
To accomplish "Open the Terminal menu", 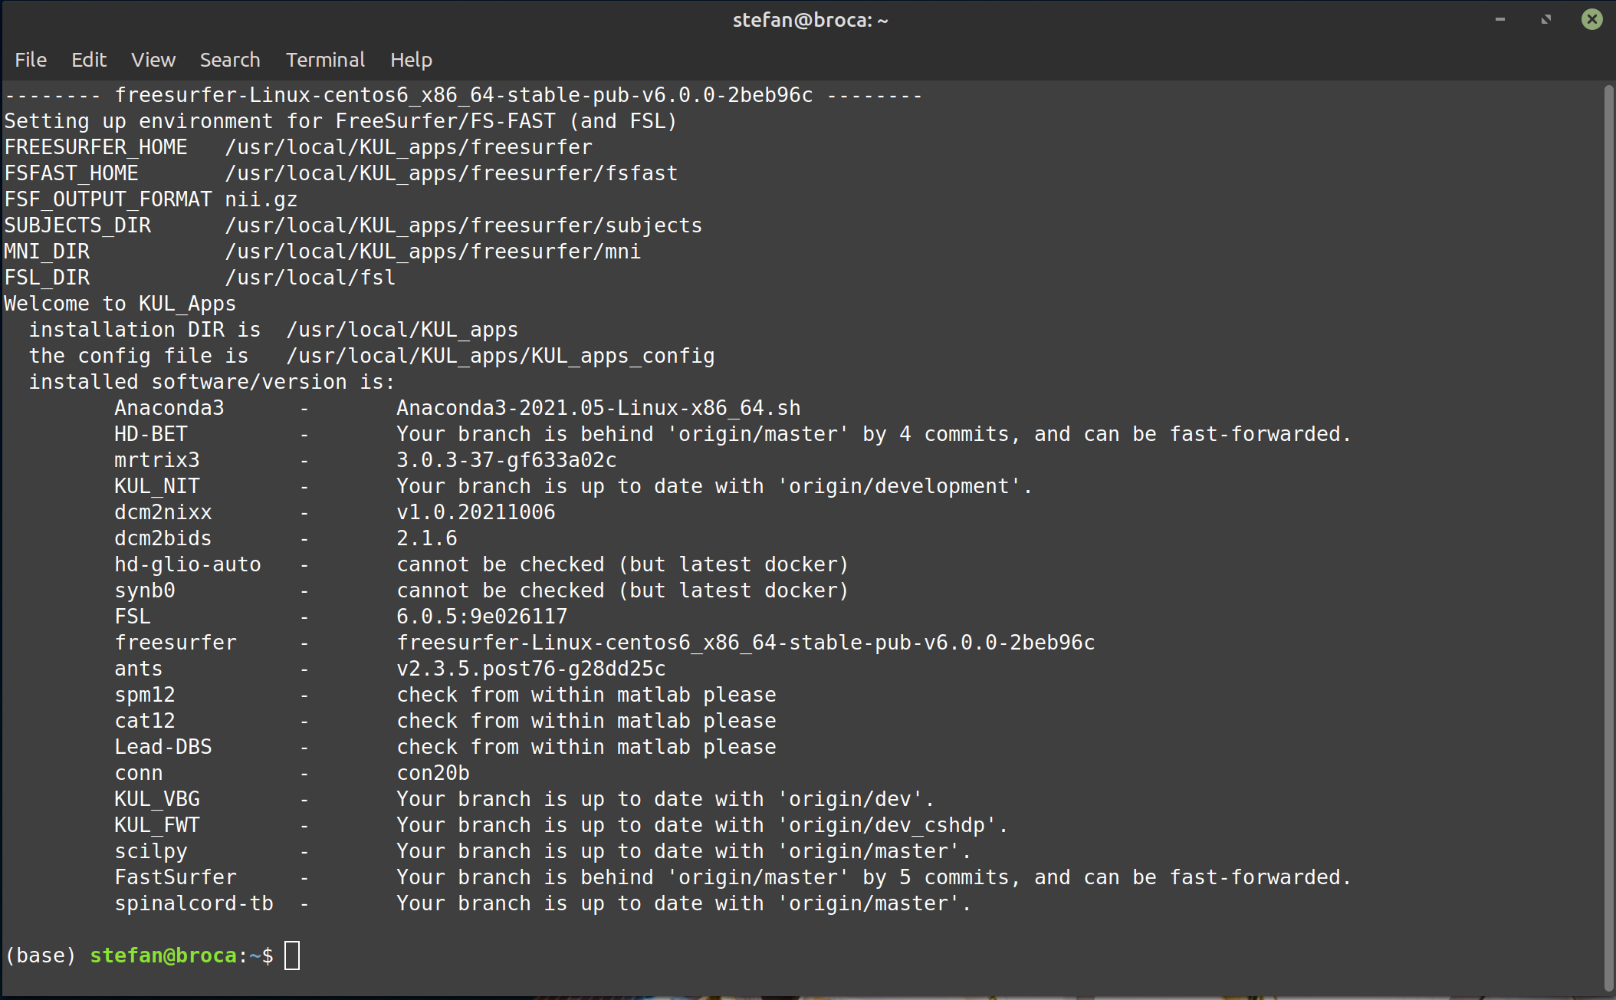I will click(325, 60).
